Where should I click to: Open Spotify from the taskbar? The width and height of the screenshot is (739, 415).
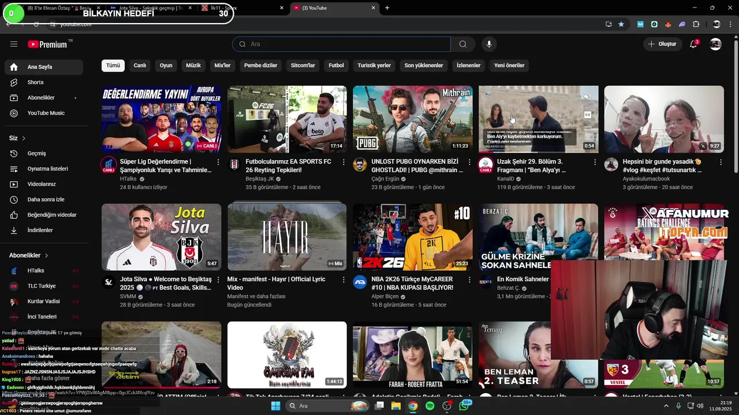click(430, 406)
